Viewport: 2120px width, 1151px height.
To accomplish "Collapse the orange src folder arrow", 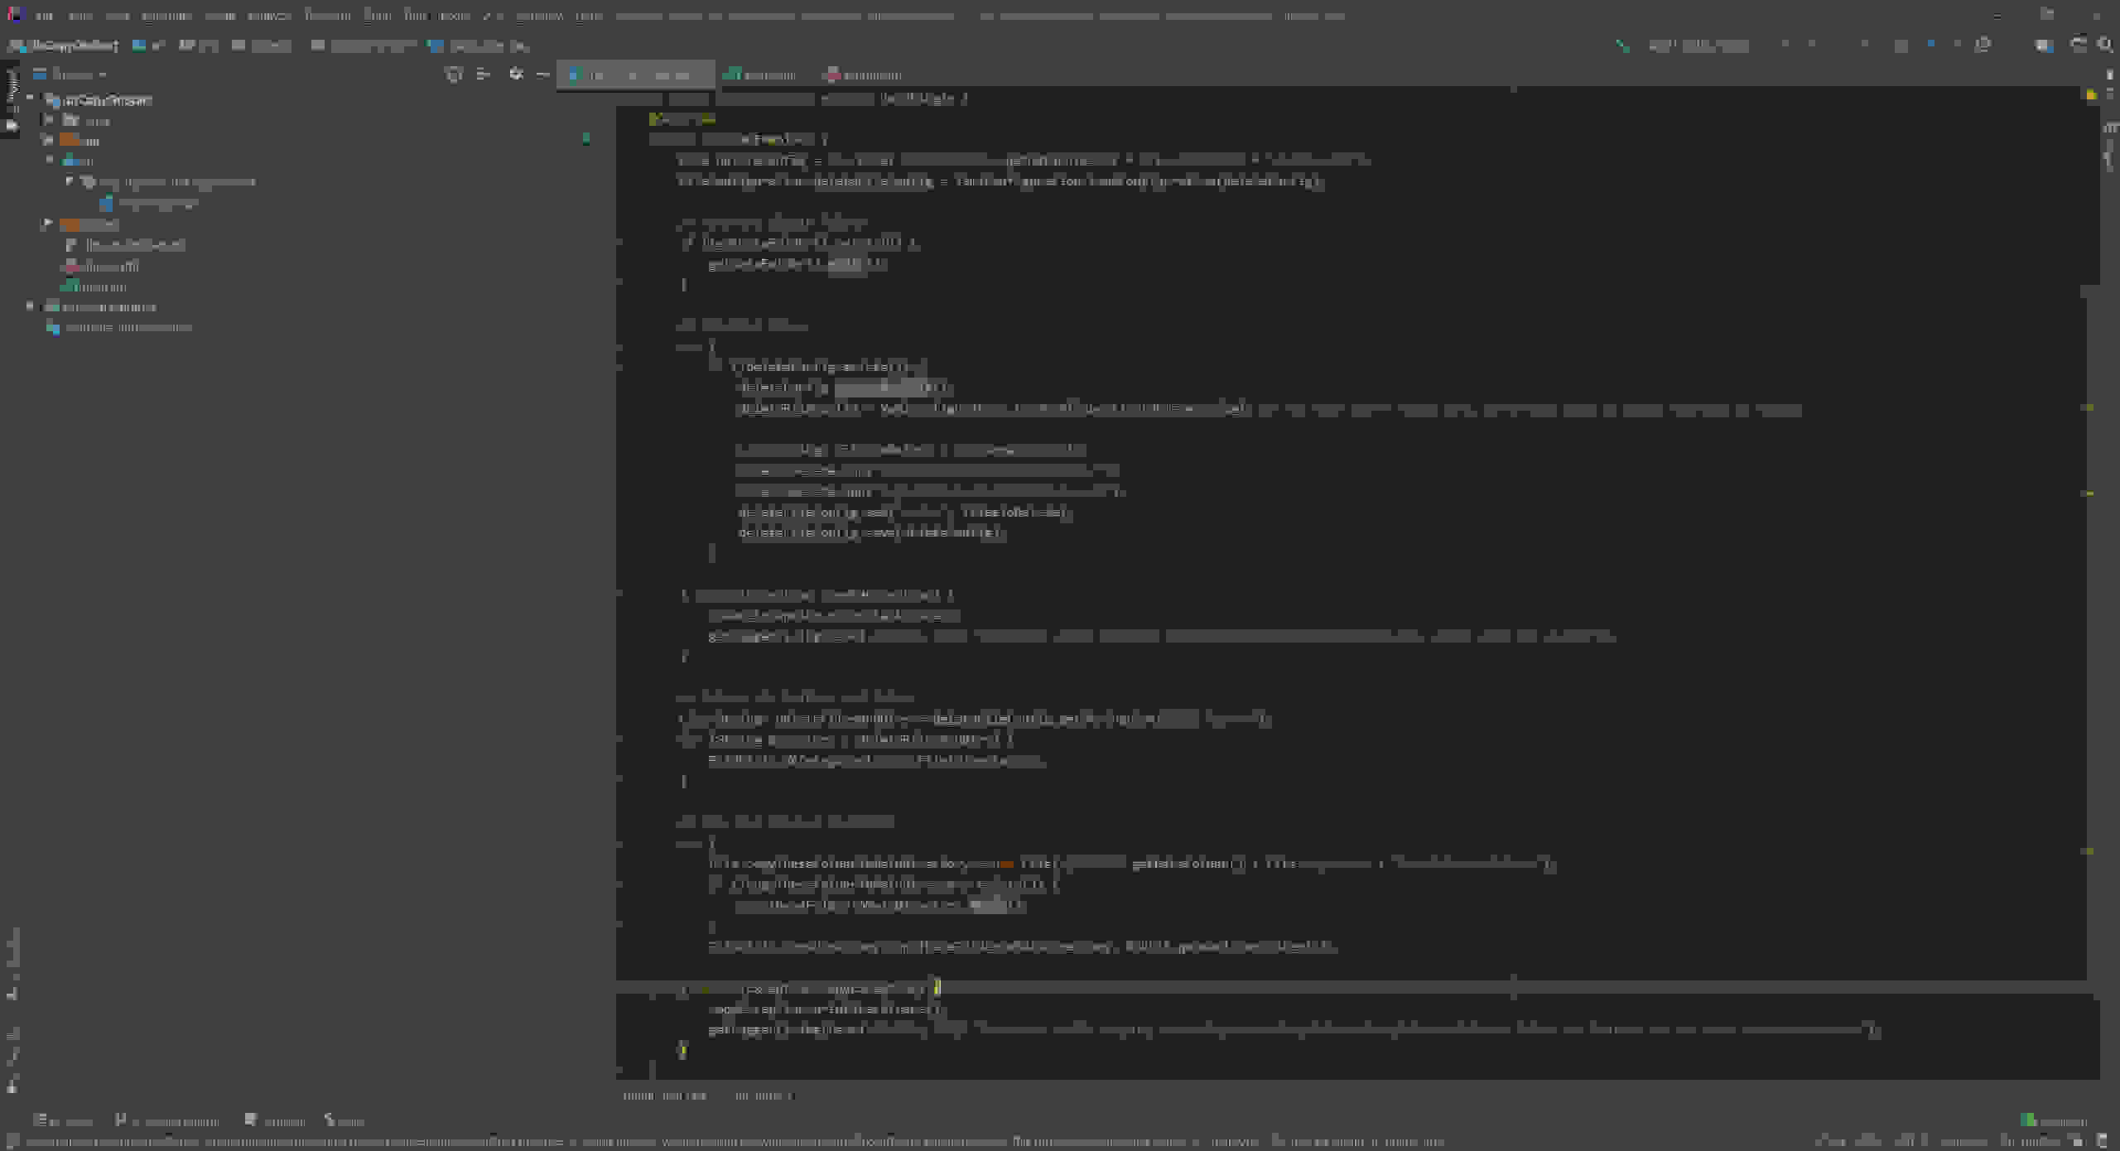I will click(x=49, y=141).
